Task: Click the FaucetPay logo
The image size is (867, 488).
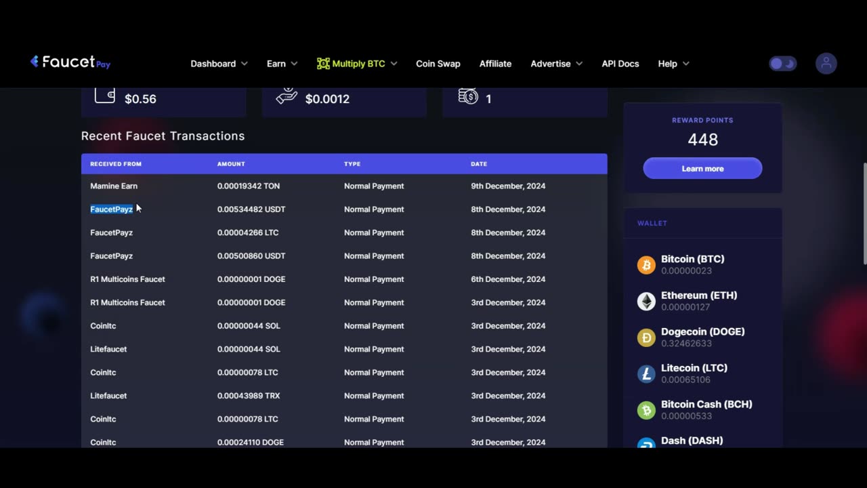Action: [70, 62]
